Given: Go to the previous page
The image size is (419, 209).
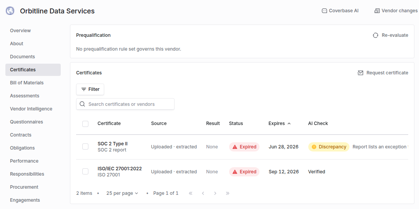Looking at the screenshot, I should coord(203,193).
